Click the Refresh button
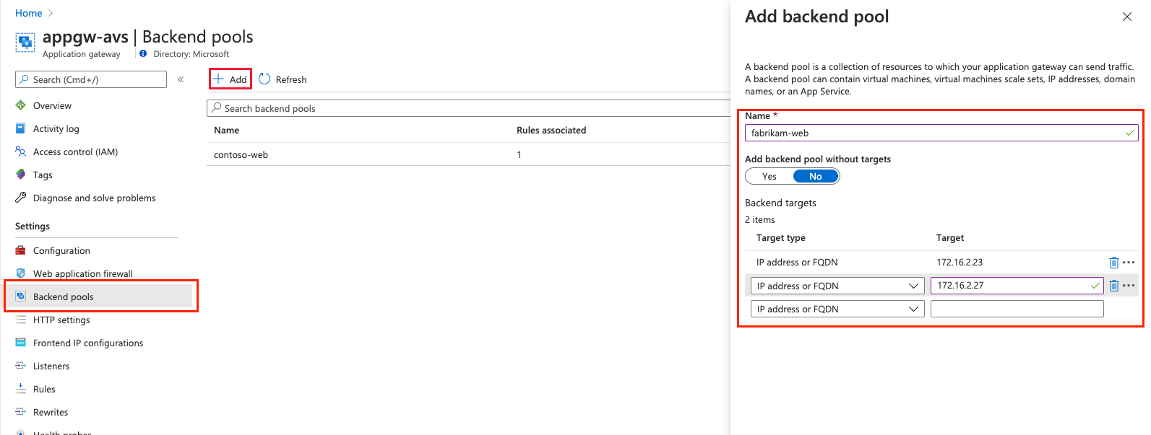1151x435 pixels. 283,79
